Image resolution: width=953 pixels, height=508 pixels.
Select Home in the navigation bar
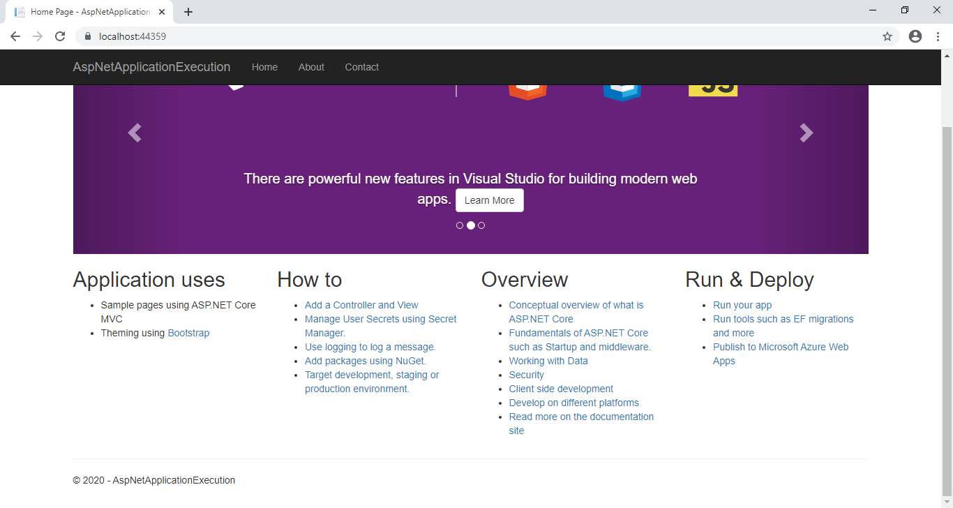(264, 67)
